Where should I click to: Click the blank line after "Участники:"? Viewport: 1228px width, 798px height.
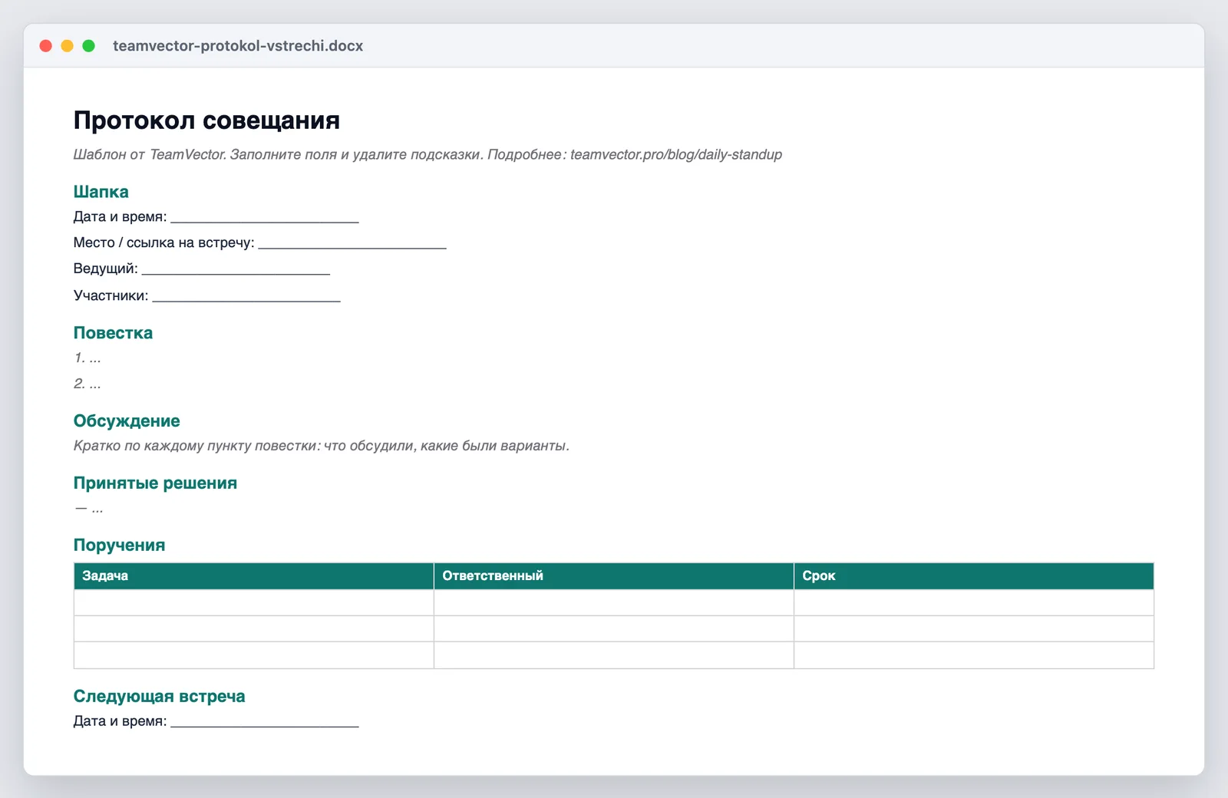tap(246, 296)
